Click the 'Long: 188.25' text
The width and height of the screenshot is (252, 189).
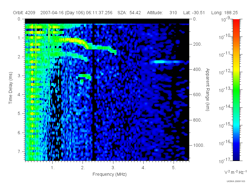pyautogui.click(x=224, y=13)
